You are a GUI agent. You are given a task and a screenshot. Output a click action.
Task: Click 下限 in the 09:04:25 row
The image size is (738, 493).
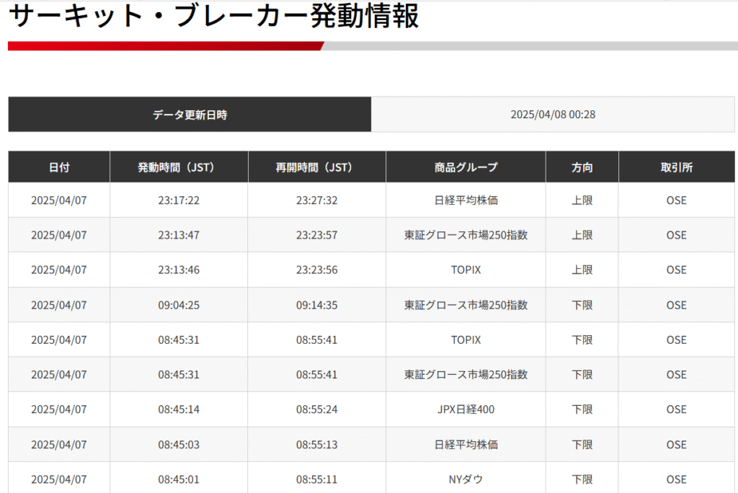(582, 305)
